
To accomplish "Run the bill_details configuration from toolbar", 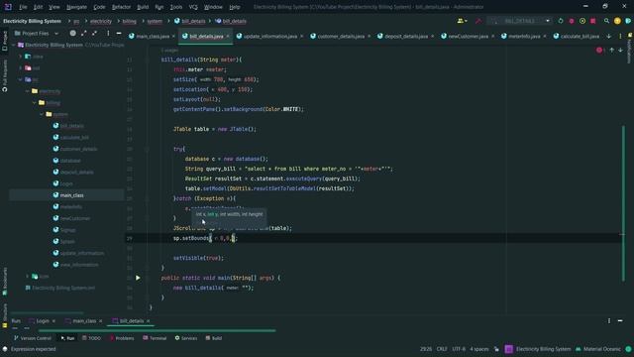I will (561, 21).
